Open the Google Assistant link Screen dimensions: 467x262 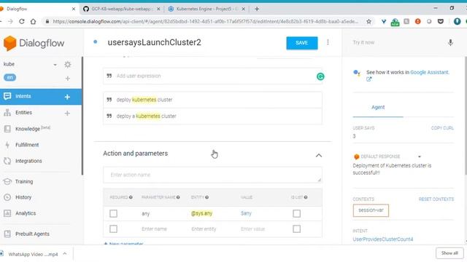(x=430, y=72)
